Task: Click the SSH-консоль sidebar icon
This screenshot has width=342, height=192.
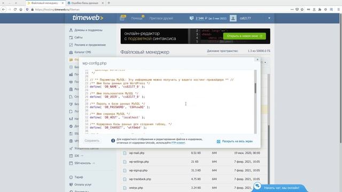Action: tap(71, 163)
